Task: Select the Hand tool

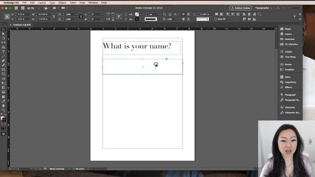Action: pyautogui.click(x=3, y=106)
